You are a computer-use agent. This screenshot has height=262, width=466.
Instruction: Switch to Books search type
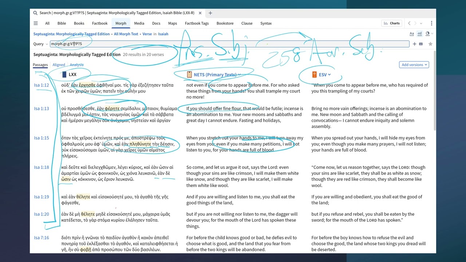pos(79,23)
